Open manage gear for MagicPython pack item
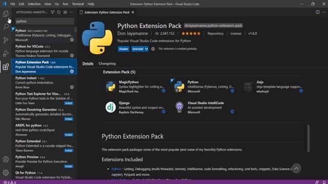 tap(163, 91)
